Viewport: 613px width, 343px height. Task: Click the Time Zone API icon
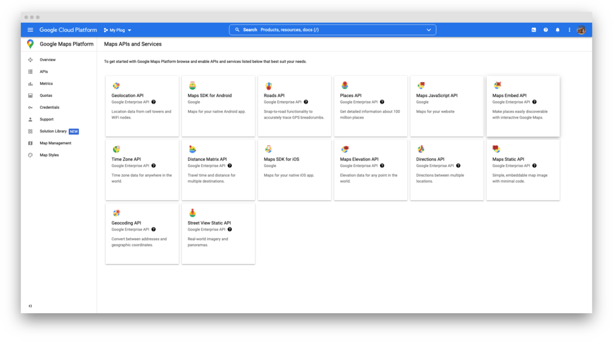116,149
